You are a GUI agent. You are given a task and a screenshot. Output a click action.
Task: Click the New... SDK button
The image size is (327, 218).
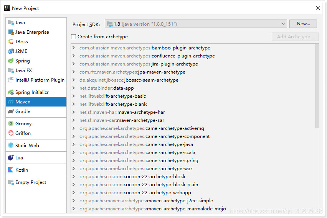pyautogui.click(x=303, y=24)
